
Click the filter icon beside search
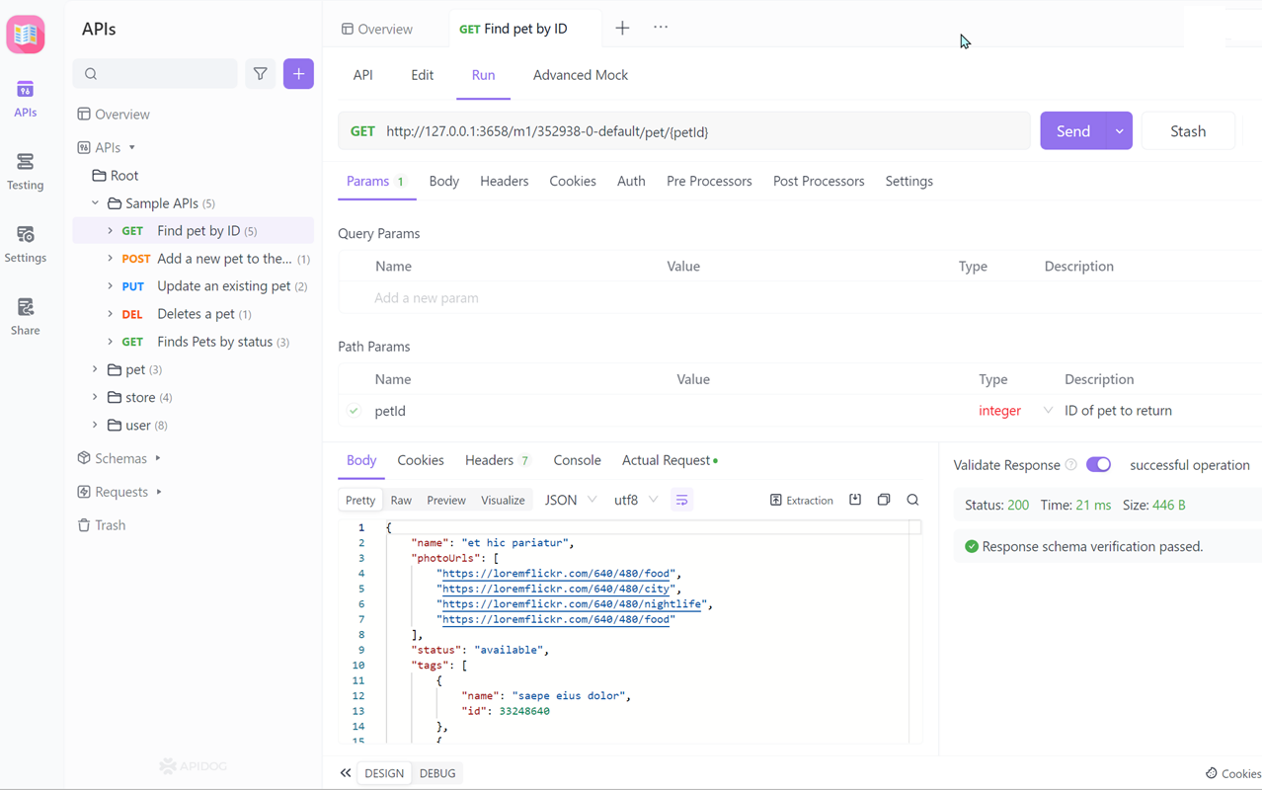tap(261, 74)
